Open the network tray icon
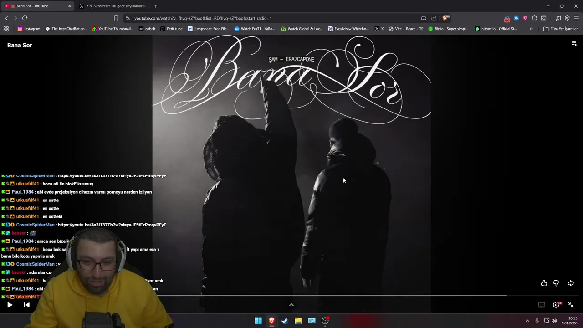The height and width of the screenshot is (328, 583). 547,321
